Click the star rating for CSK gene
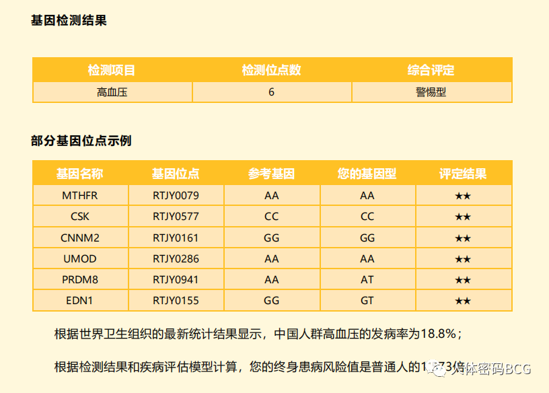 [464, 216]
